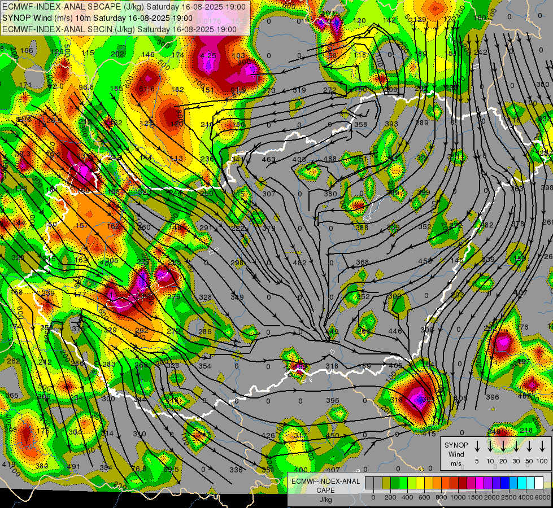Click the map value 446
The height and width of the screenshot is (508, 553).
coord(395,331)
